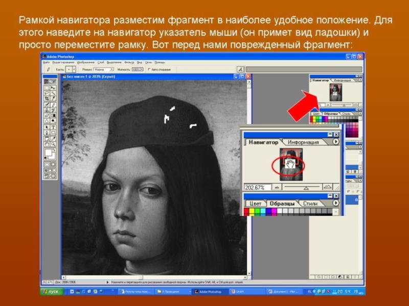The width and height of the screenshot is (409, 306).
Task: Open the Изображение menu
Action: coord(86,62)
